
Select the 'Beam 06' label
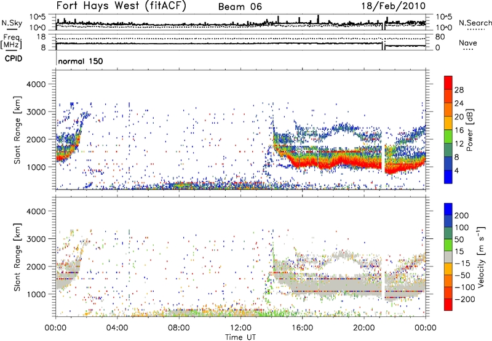coord(240,7)
